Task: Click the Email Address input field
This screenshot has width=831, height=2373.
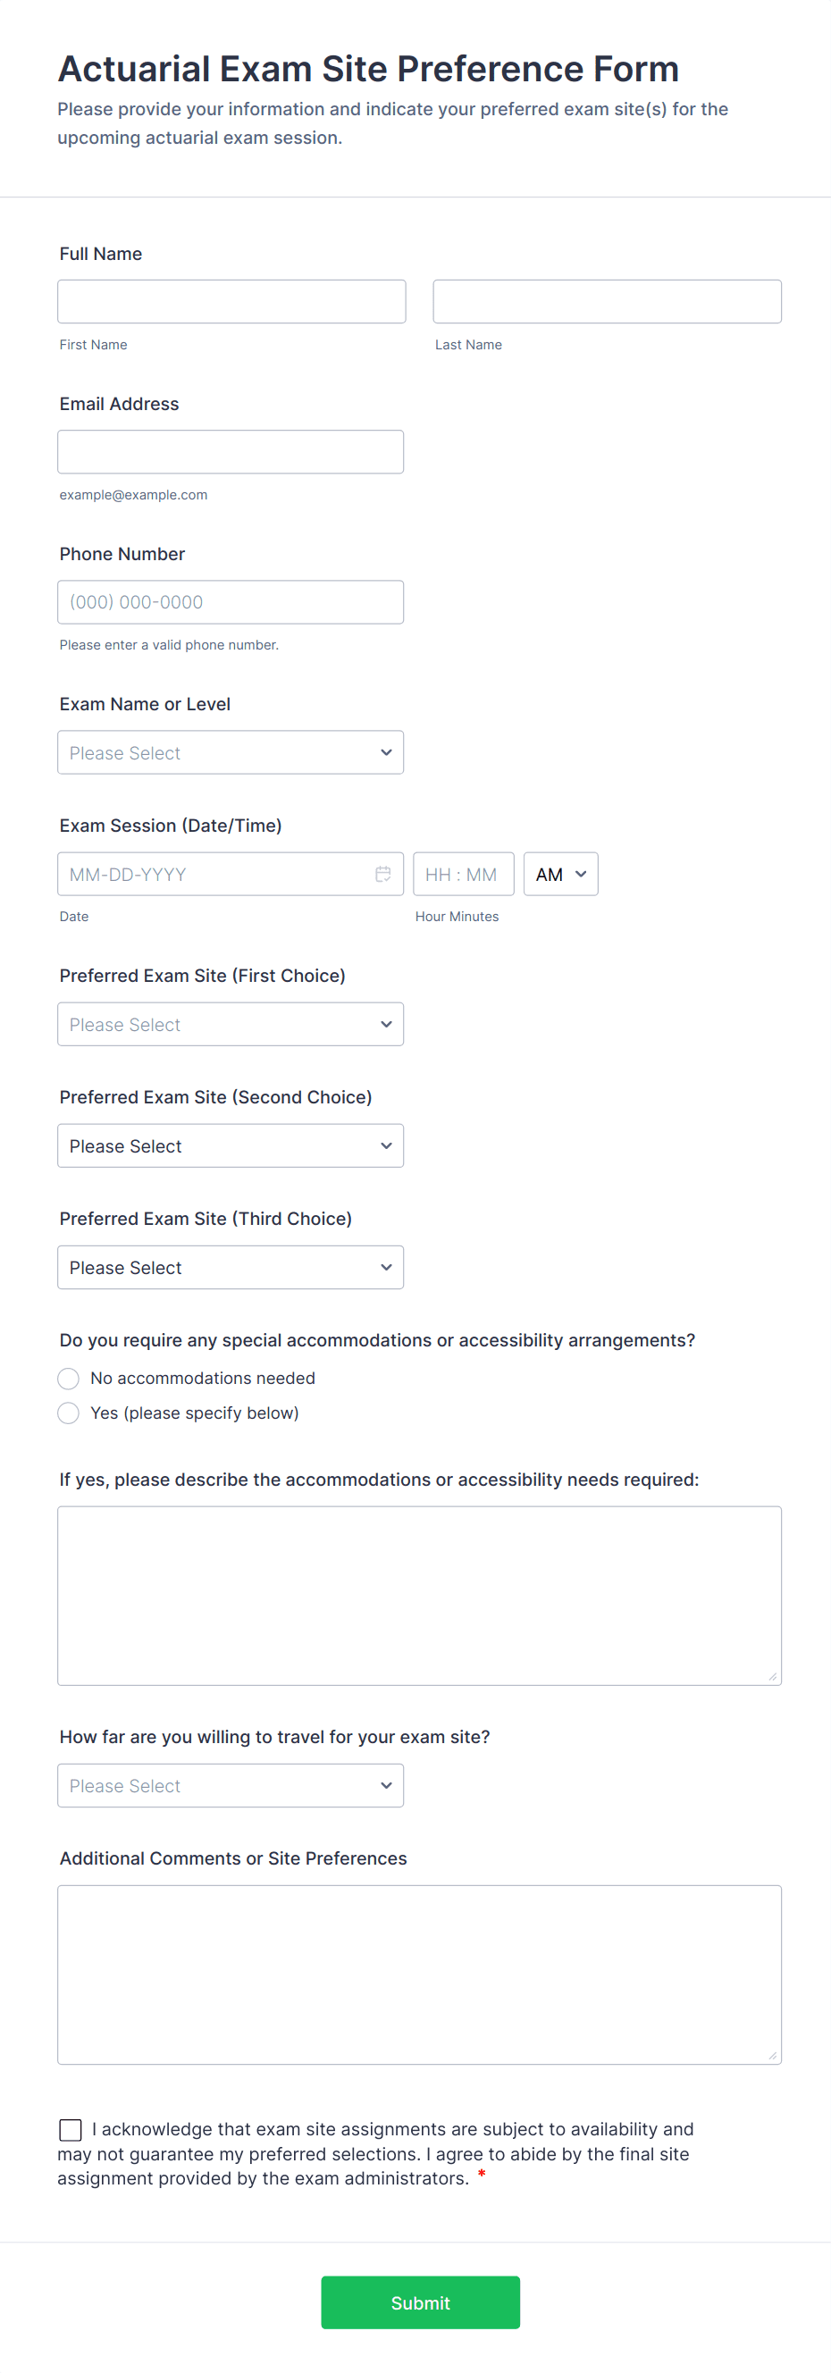Action: click(x=231, y=451)
